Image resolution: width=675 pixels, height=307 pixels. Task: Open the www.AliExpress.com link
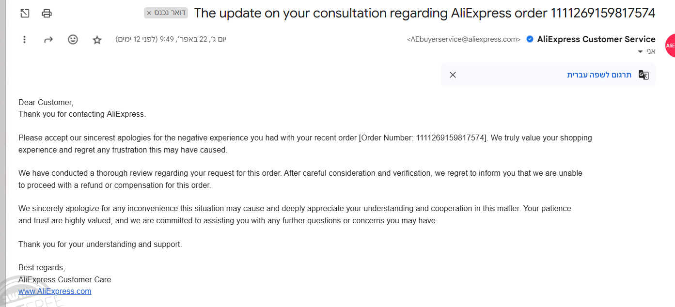[55, 292]
